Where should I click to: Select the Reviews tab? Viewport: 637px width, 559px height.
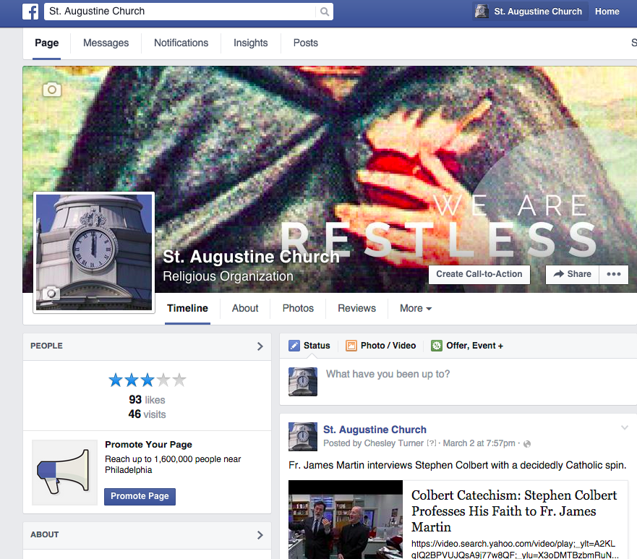pyautogui.click(x=356, y=308)
